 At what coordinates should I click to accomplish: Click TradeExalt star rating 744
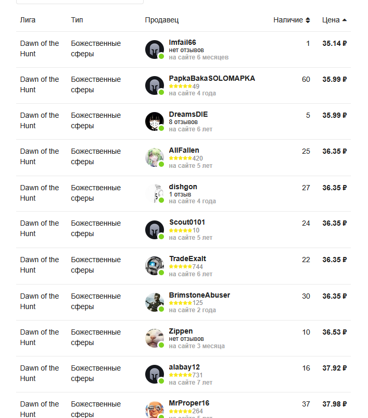(x=186, y=266)
